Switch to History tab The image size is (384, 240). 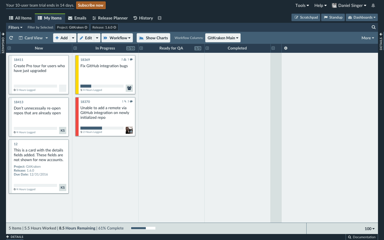coord(143,18)
